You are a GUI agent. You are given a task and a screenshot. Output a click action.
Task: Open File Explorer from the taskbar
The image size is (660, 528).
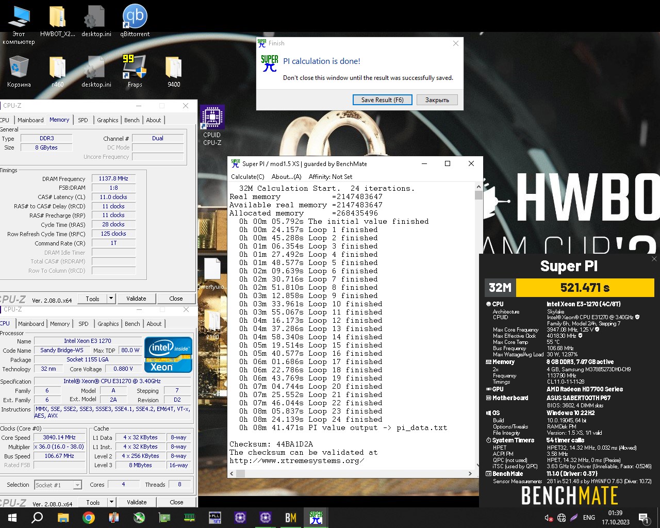(x=63, y=518)
